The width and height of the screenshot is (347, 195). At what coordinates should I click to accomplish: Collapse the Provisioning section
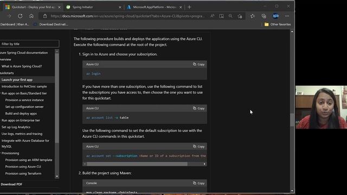click(10, 153)
